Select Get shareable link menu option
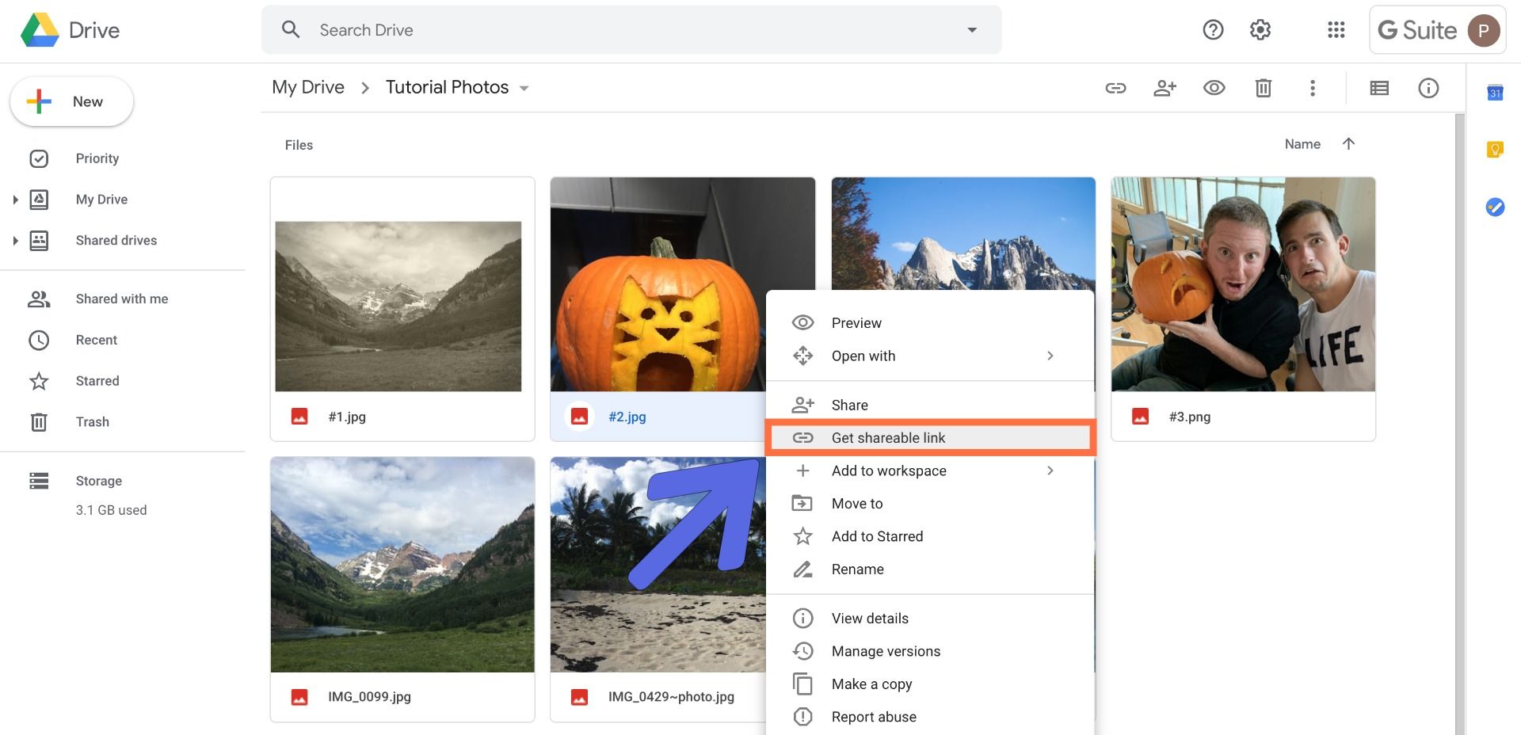 888,438
